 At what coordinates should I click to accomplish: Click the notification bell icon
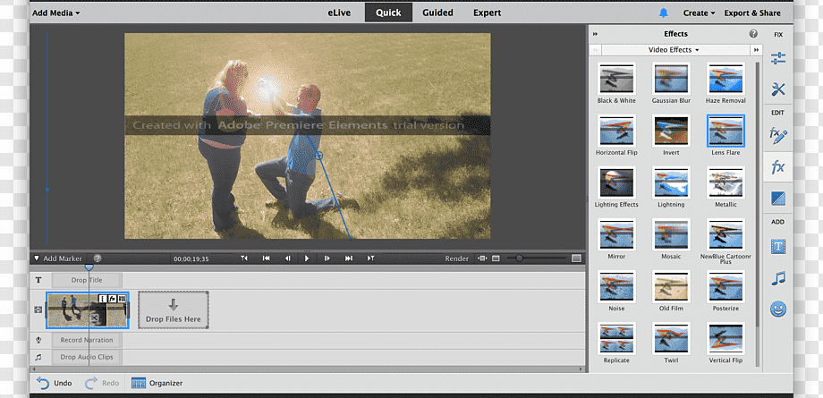664,13
